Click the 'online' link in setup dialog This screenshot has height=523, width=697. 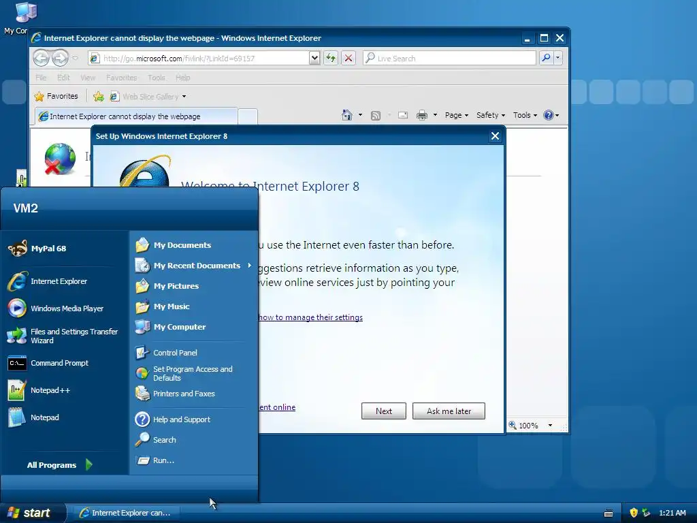click(278, 407)
